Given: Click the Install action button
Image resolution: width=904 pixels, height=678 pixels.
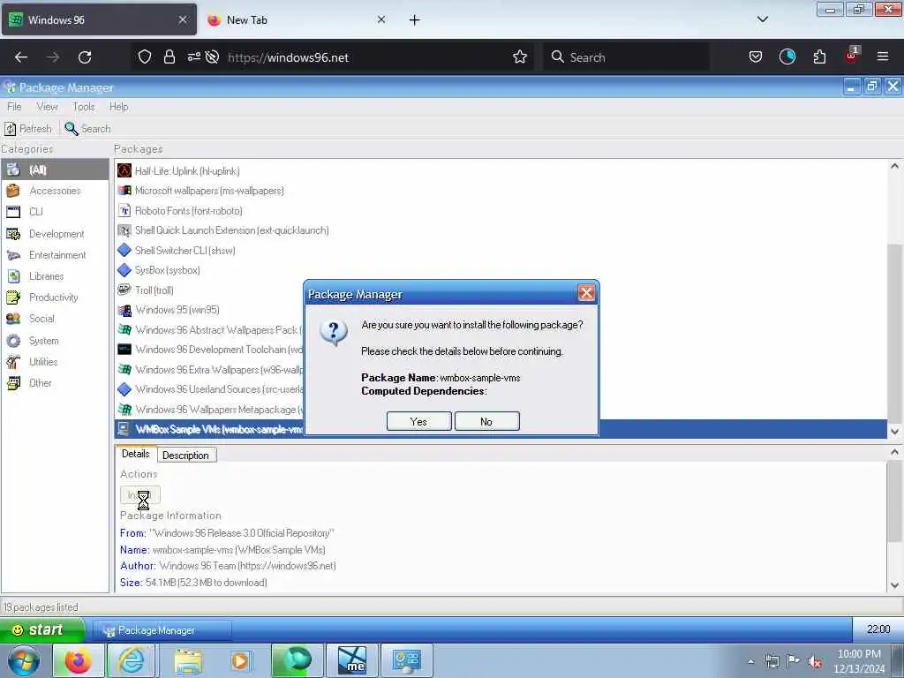Looking at the screenshot, I should [140, 495].
